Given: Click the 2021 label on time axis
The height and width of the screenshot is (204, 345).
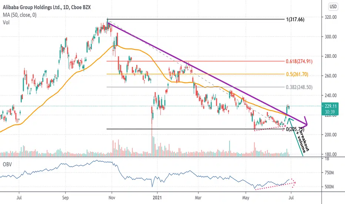Looking at the screenshot, I should point(157,198).
